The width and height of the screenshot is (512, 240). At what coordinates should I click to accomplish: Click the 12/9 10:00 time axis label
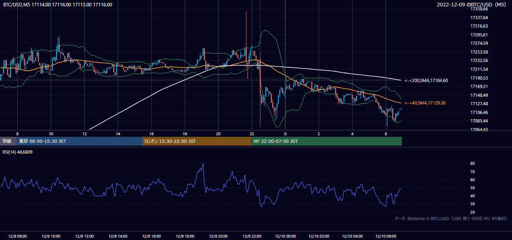[51, 236]
